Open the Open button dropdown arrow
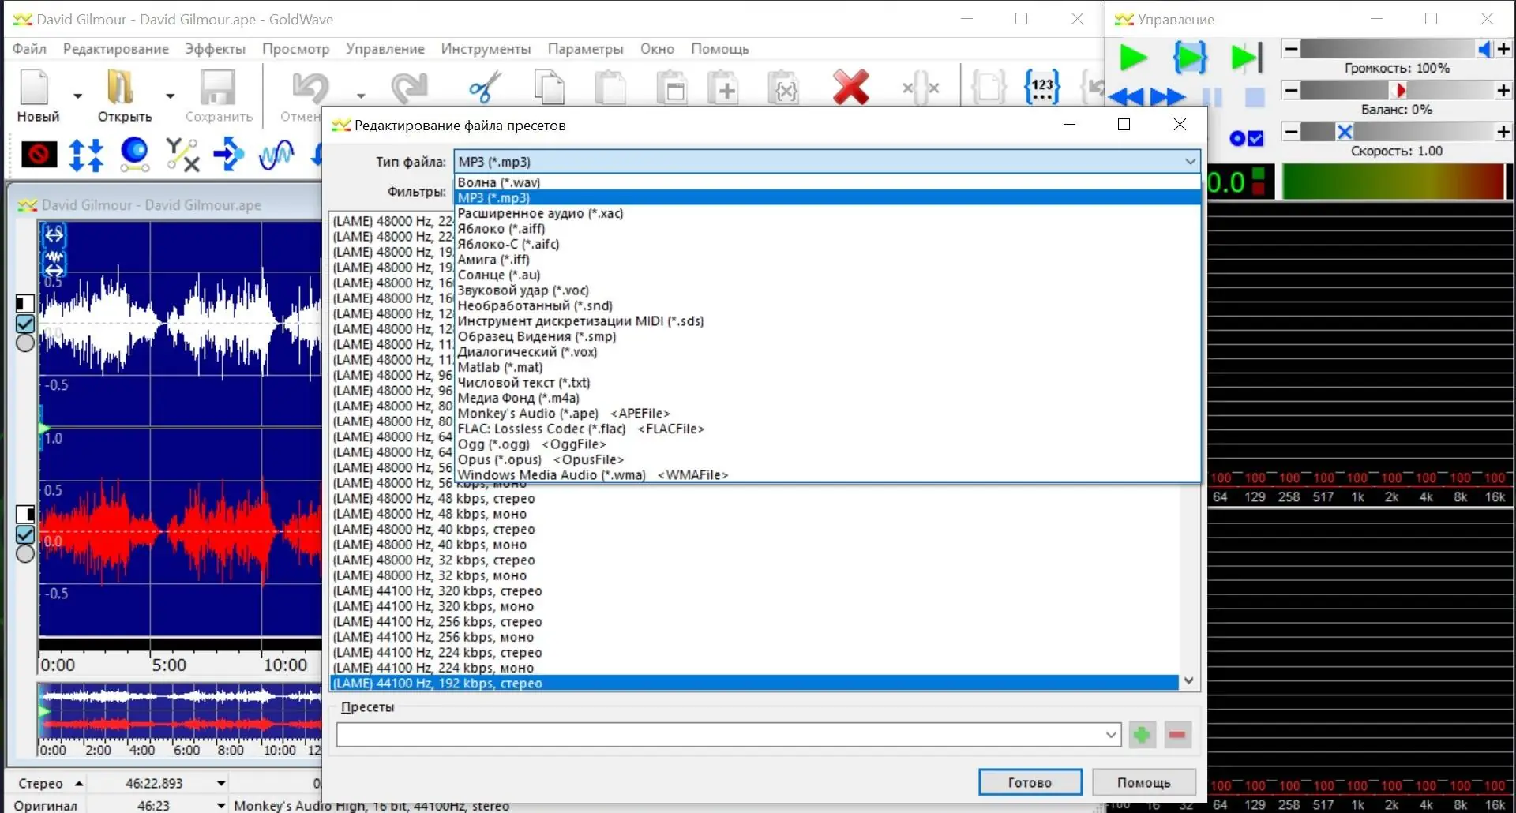1516x813 pixels. (170, 96)
